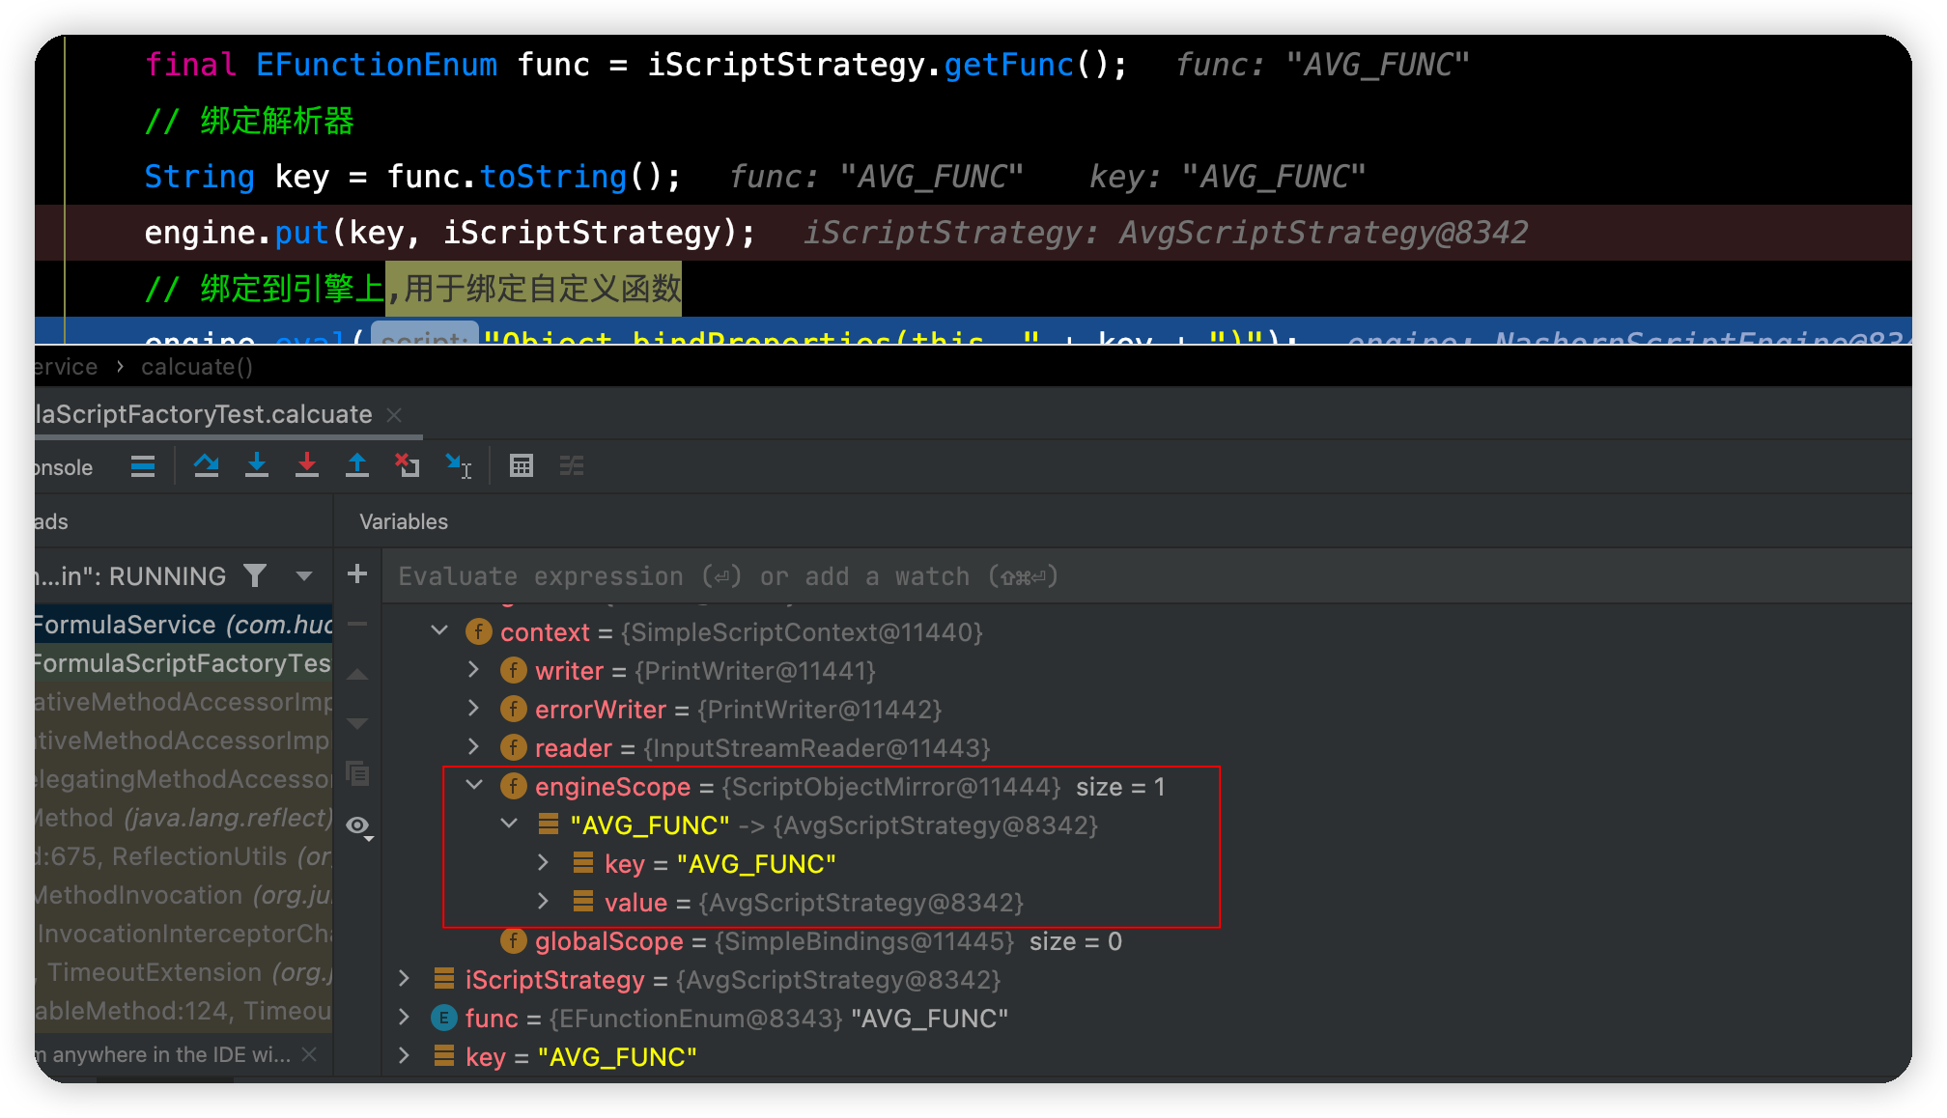Expand the writer PrintWriter node
The width and height of the screenshot is (1947, 1118).
tap(473, 670)
